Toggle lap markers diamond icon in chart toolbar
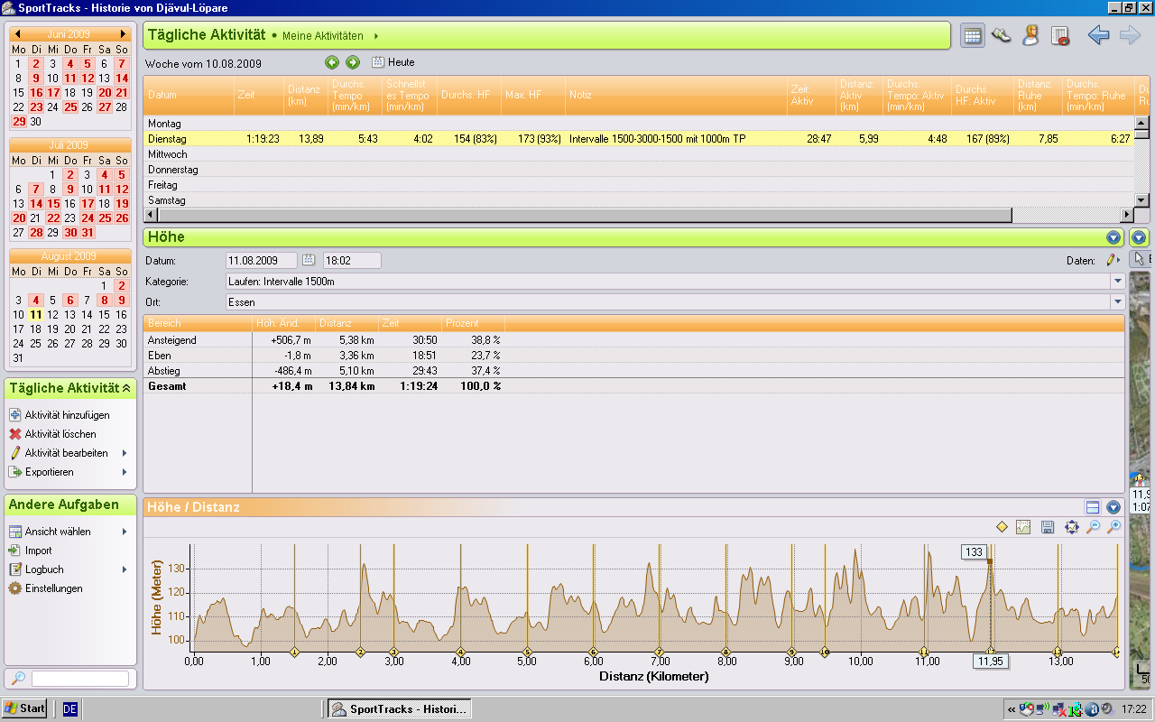The height and width of the screenshot is (722, 1155). pos(1002,527)
